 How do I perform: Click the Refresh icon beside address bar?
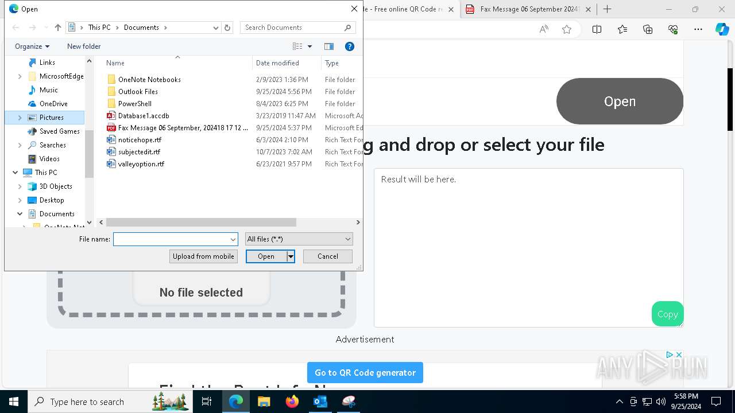pos(227,28)
